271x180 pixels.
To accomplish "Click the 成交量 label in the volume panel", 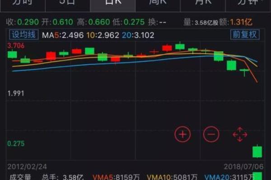I will [x=20, y=177].
